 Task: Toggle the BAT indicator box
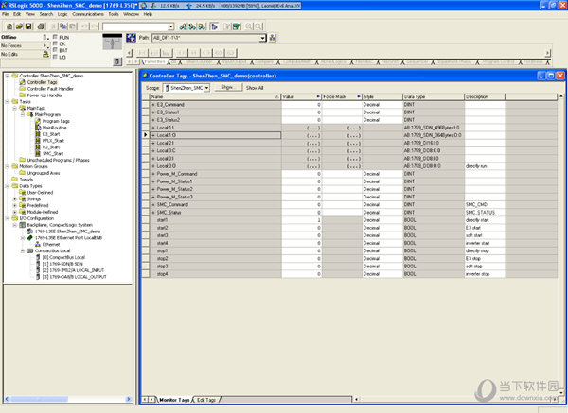55,50
